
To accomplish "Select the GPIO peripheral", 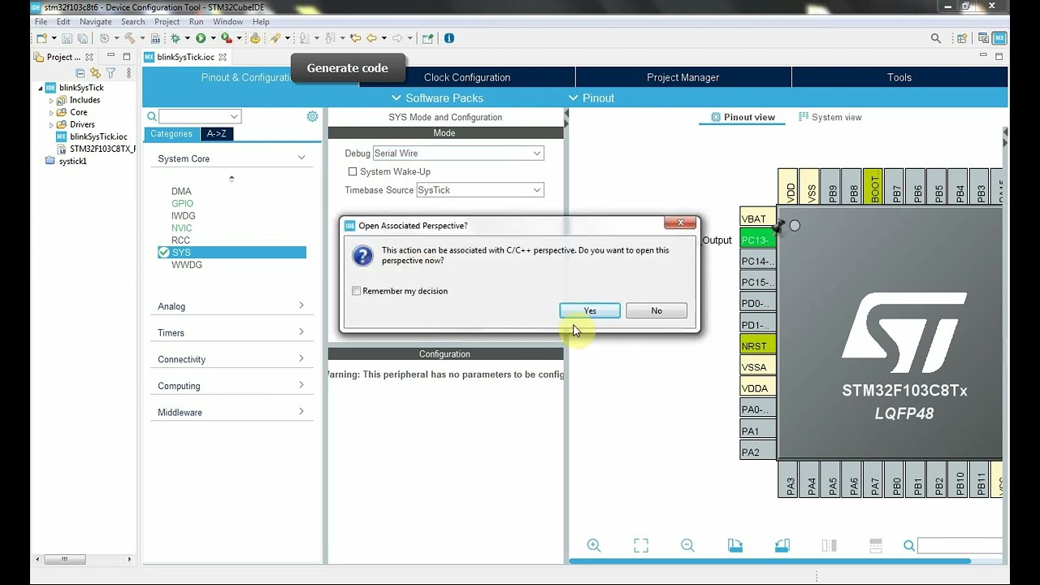I will click(182, 203).
